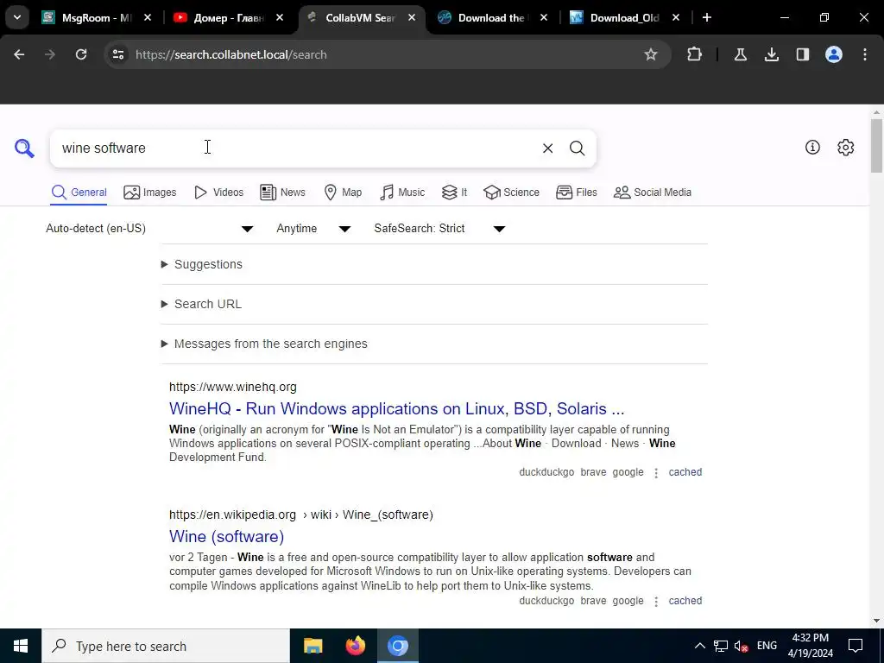Open the About info icon
884x663 pixels.
click(x=812, y=148)
